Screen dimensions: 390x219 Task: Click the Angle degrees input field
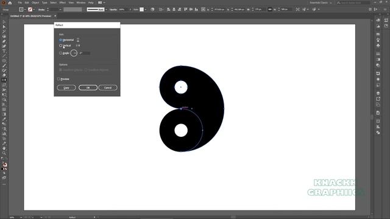[x=85, y=53]
